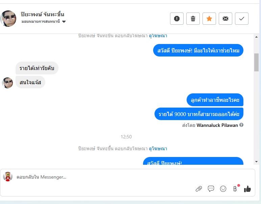Click page avatar in reply box
The width and height of the screenshot is (261, 204).
pyautogui.click(x=8, y=177)
